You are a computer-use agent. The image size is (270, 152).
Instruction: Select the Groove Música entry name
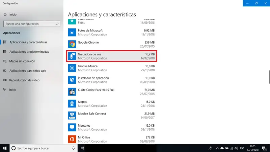pyautogui.click(x=88, y=66)
